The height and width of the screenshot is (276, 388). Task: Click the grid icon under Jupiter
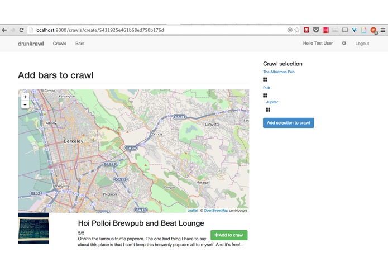click(268, 110)
